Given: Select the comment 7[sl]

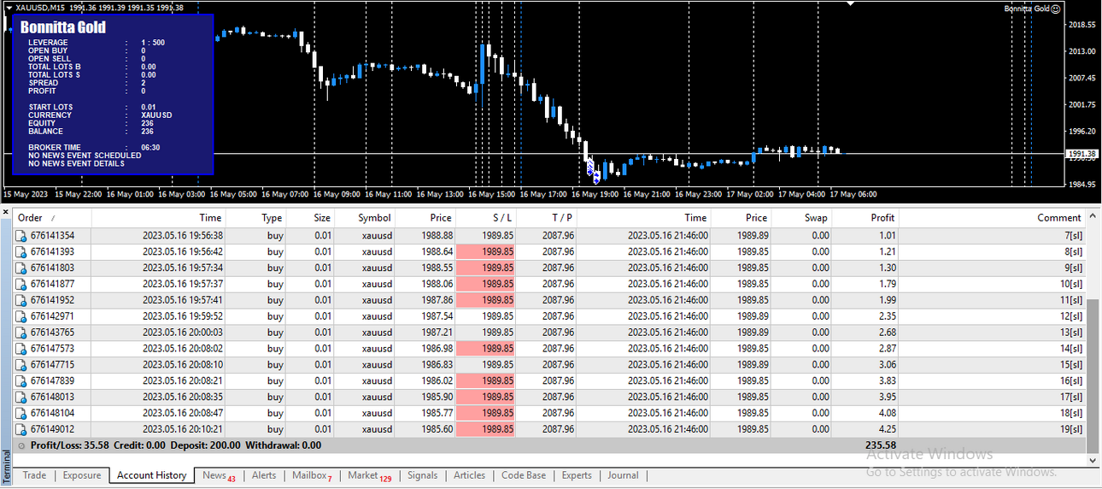Looking at the screenshot, I should pyautogui.click(x=1073, y=235).
